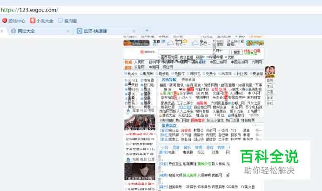Open the 携程旅行 link

click(236, 115)
